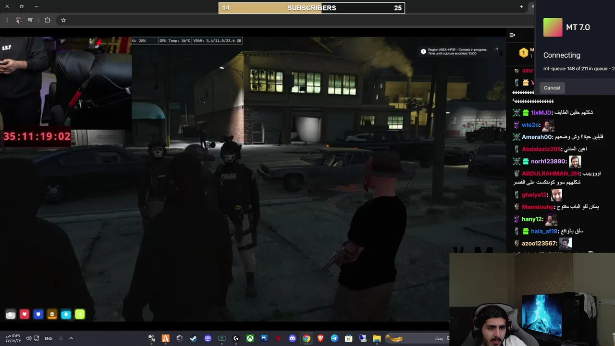Viewport: 615px width, 346px height.
Task: Bookmark this page with the star icon
Action: click(63, 20)
